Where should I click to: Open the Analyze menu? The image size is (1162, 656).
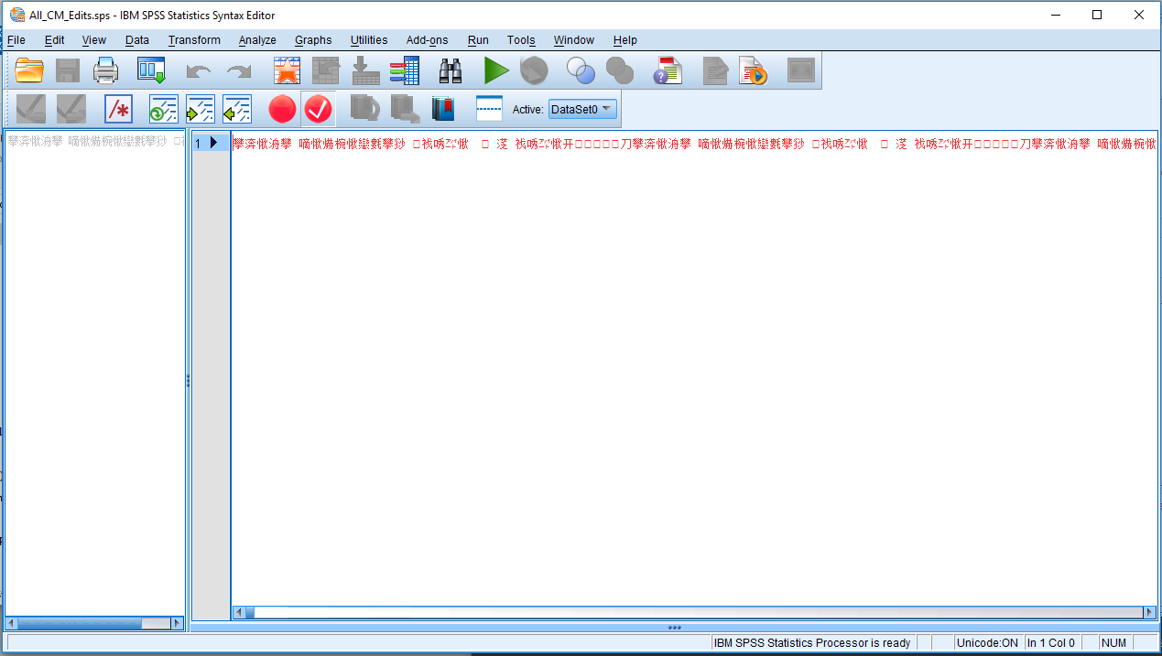click(257, 40)
